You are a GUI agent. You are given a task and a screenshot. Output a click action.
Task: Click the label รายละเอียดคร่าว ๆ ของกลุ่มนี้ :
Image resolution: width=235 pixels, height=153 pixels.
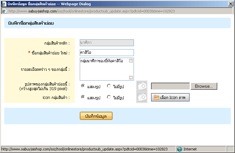tap(45, 69)
